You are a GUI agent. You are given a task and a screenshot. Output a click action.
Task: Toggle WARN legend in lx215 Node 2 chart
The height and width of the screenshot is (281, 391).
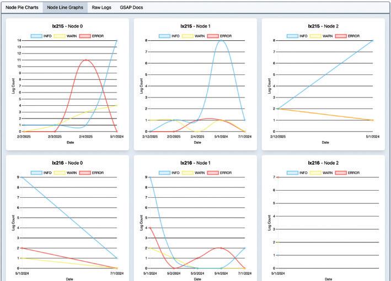tap(321, 36)
